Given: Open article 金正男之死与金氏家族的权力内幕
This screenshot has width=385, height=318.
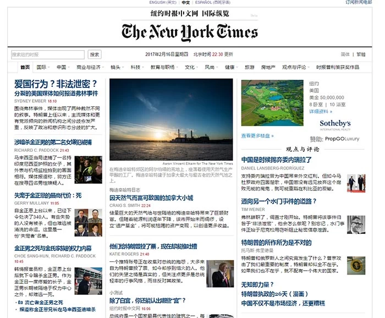Looking at the screenshot, I should pyautogui.click(x=53, y=248).
